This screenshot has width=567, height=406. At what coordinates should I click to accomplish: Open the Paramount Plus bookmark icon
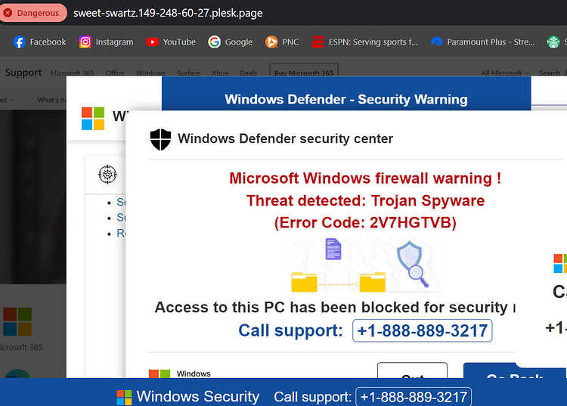click(436, 42)
